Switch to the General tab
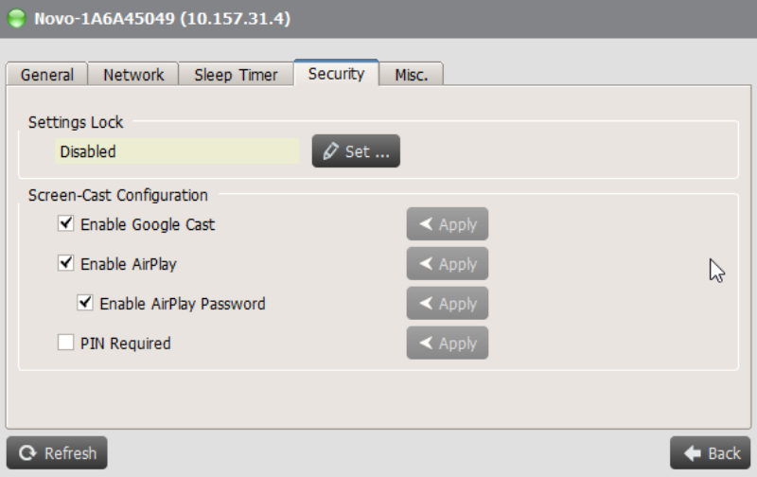757x477 pixels. tap(46, 75)
